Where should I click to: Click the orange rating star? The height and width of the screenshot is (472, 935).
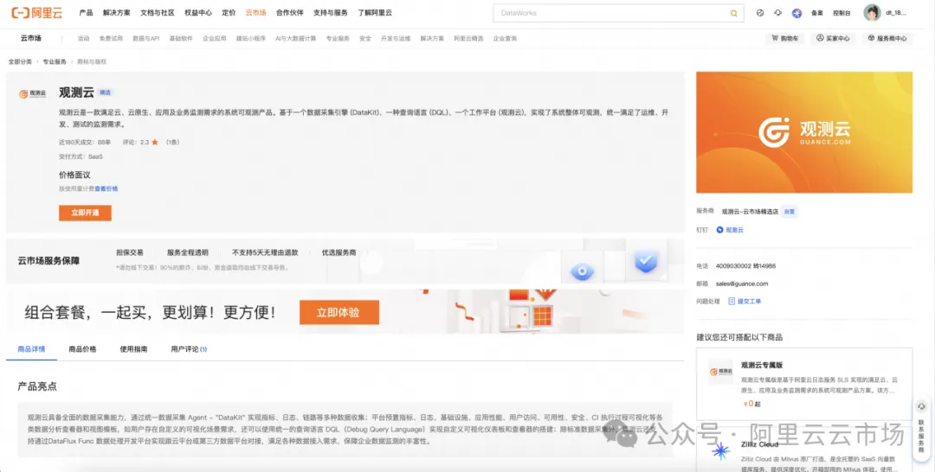click(x=155, y=143)
